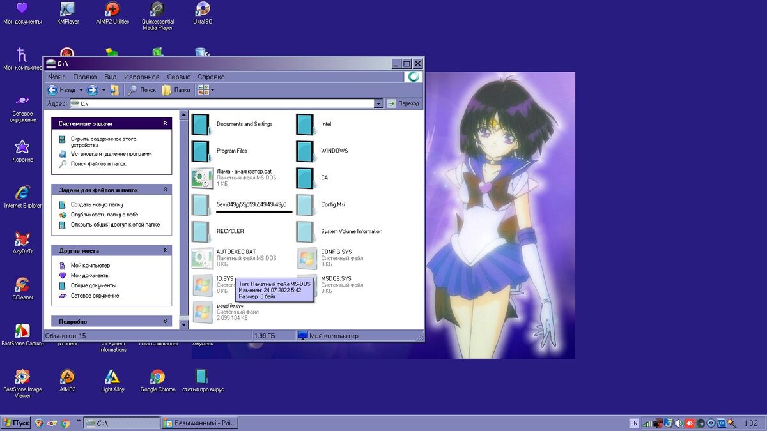
Task: Collapse Задачи для файлов и папок panel
Action: coord(166,190)
